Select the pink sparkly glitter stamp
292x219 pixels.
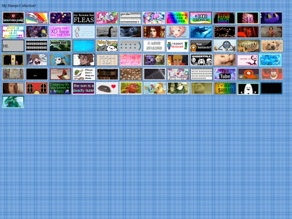(130, 60)
